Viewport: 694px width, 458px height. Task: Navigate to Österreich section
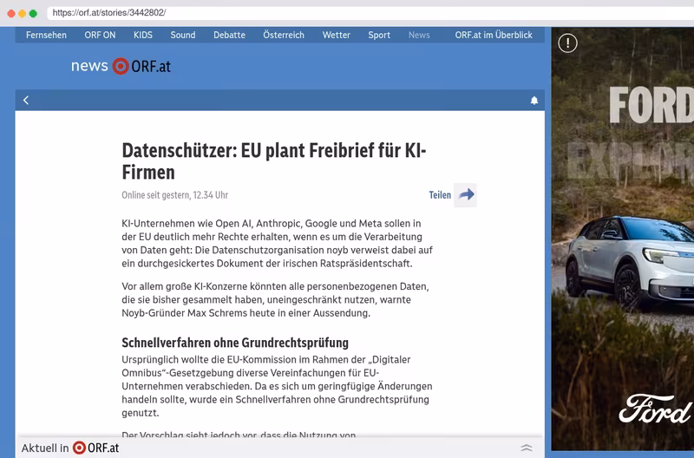(x=284, y=35)
